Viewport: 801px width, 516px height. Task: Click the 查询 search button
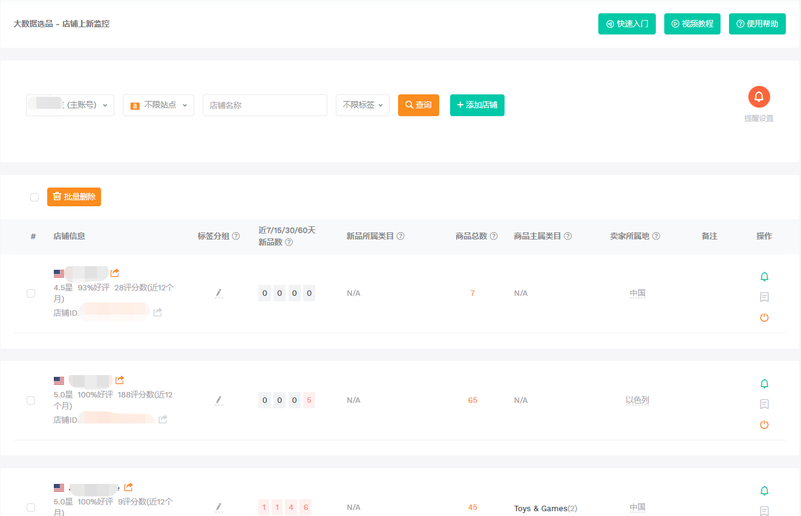pyautogui.click(x=419, y=105)
